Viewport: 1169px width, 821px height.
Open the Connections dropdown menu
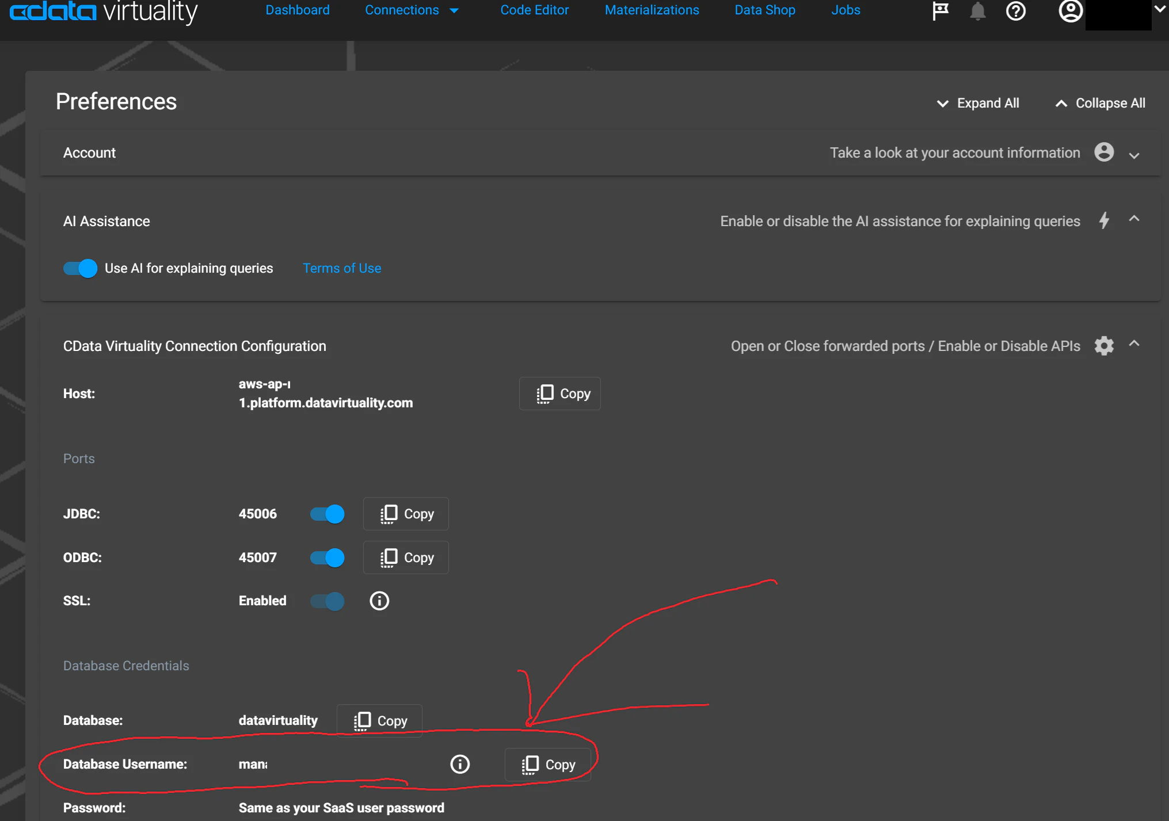pyautogui.click(x=412, y=10)
